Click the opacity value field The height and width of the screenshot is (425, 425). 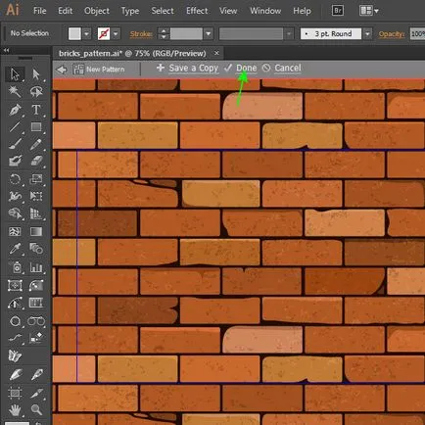point(417,33)
